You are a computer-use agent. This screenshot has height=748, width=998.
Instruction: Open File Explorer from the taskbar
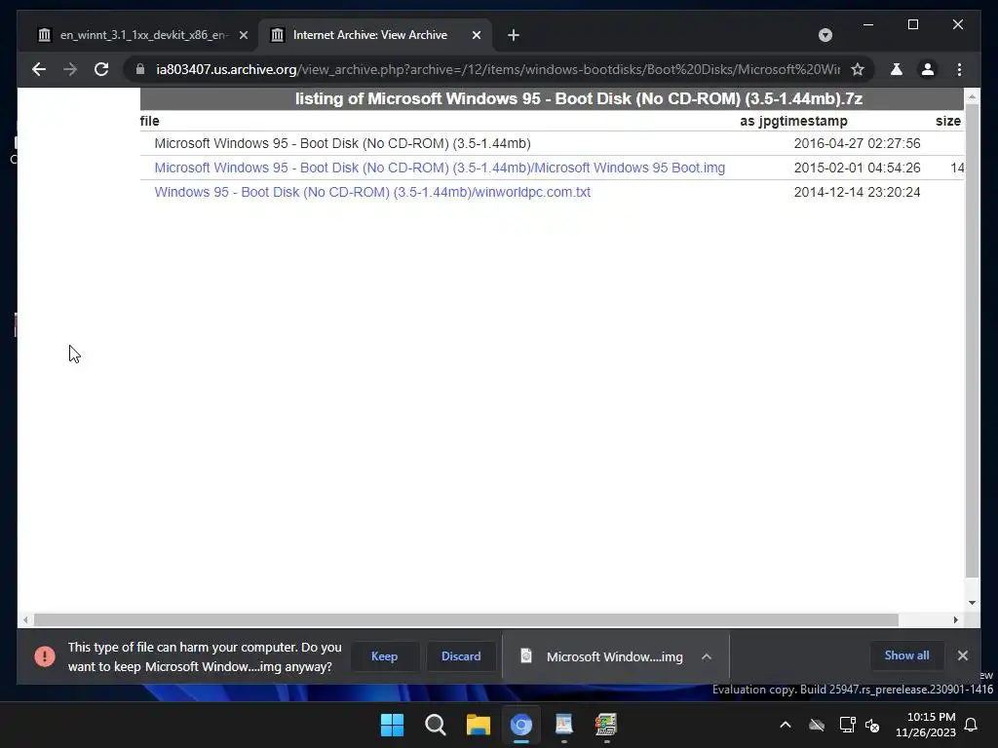tap(478, 725)
